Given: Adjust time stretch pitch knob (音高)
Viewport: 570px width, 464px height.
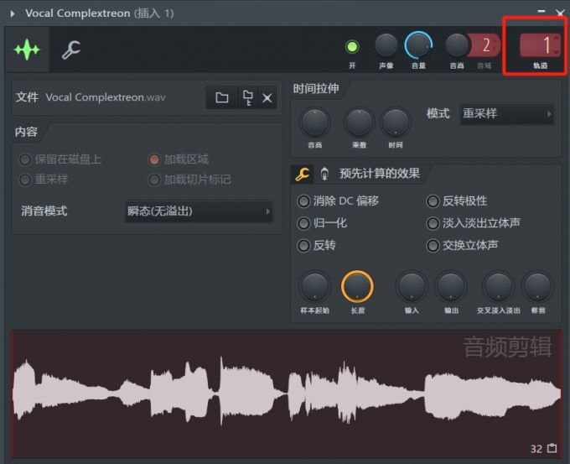Looking at the screenshot, I should pyautogui.click(x=315, y=123).
